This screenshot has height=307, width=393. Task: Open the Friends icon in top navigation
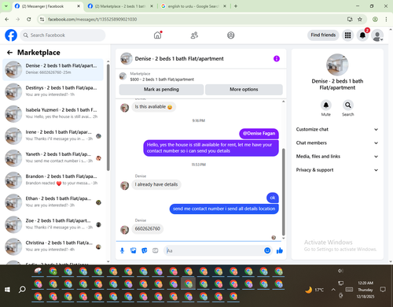point(194,35)
